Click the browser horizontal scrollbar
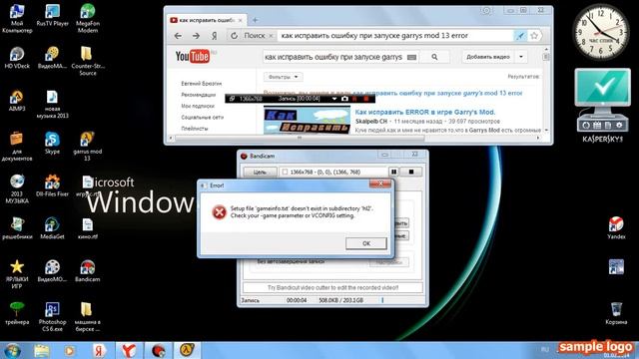Image resolution: width=639 pixels, height=359 pixels. 300,138
